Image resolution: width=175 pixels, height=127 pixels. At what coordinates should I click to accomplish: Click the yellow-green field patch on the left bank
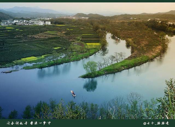(30, 59)
